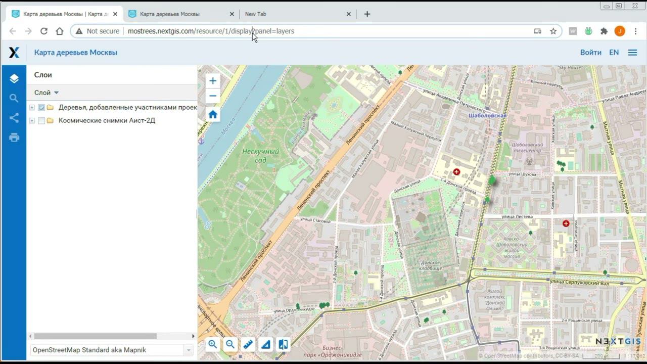Image resolution: width=647 pixels, height=364 pixels.
Task: Activate the vertical swipe compare tool
Action: (x=284, y=344)
